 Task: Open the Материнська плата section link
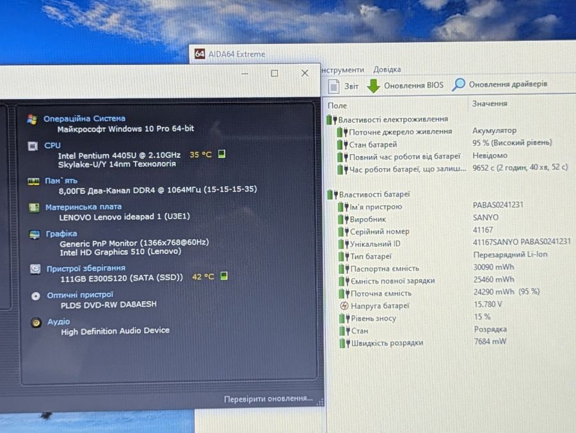click(83, 207)
